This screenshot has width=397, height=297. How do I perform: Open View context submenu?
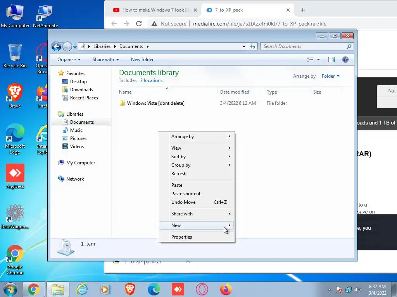[196, 148]
